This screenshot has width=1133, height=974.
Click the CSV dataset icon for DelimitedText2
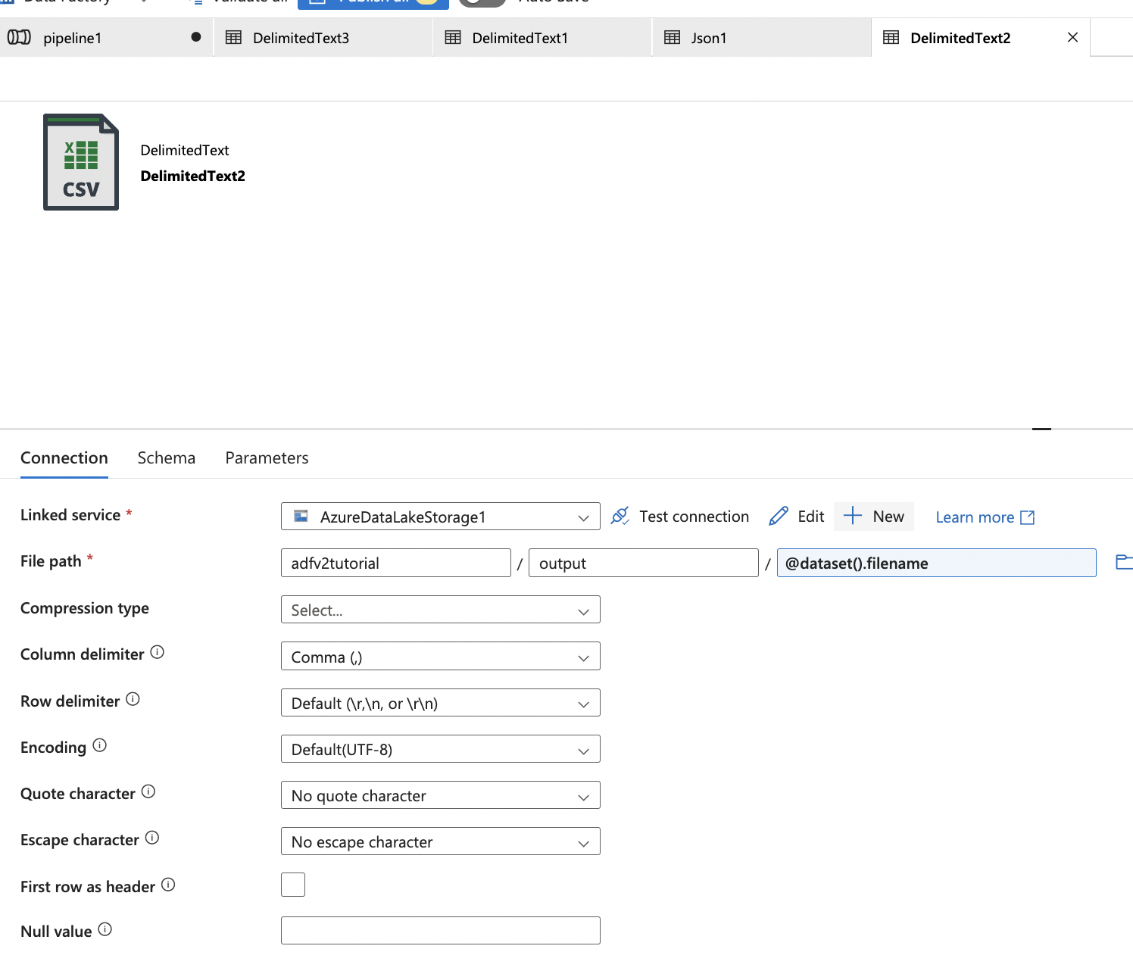(x=80, y=161)
